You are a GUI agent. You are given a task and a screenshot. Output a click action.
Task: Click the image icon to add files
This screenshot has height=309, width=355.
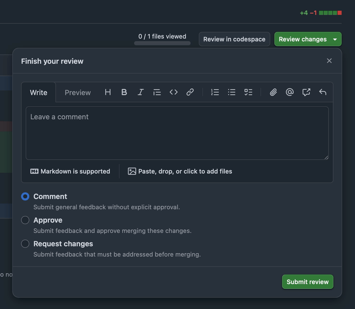pyautogui.click(x=132, y=171)
